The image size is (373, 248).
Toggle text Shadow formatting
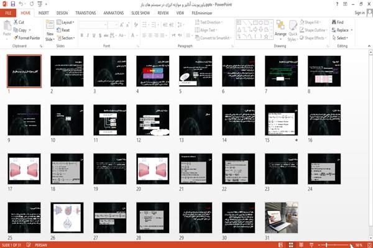[x=100, y=35]
